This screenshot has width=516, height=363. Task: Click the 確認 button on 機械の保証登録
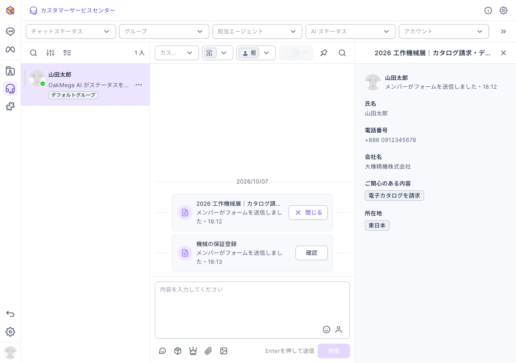click(312, 253)
